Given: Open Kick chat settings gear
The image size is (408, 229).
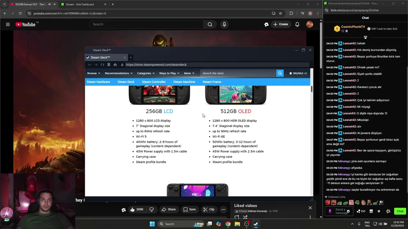Looking at the screenshot, I should [379, 211].
